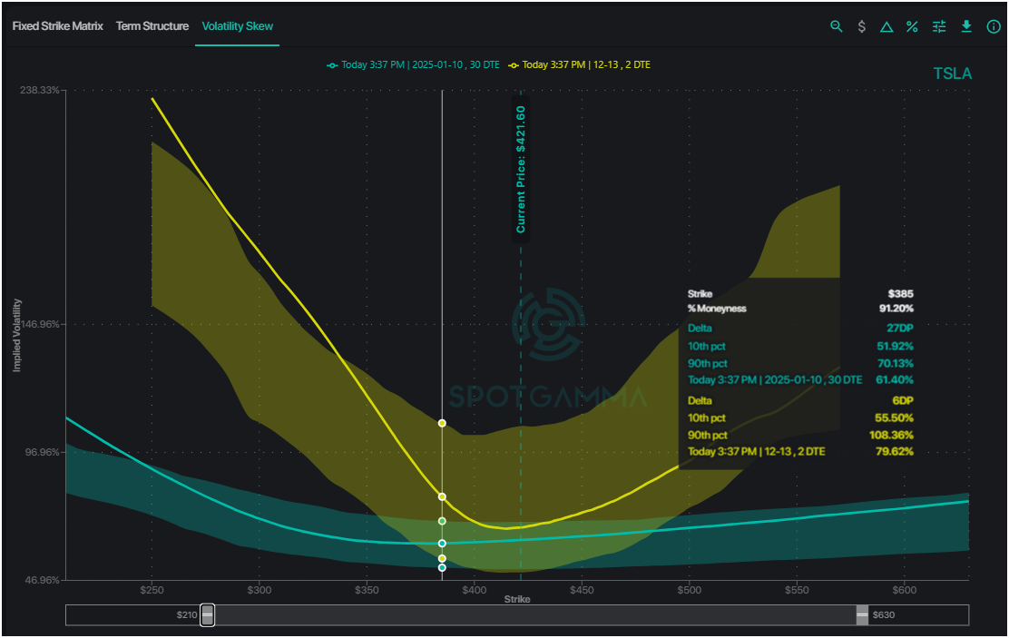Open the Fixed Strike Matrix tab
Screen dimensions: 1009x638
point(58,26)
